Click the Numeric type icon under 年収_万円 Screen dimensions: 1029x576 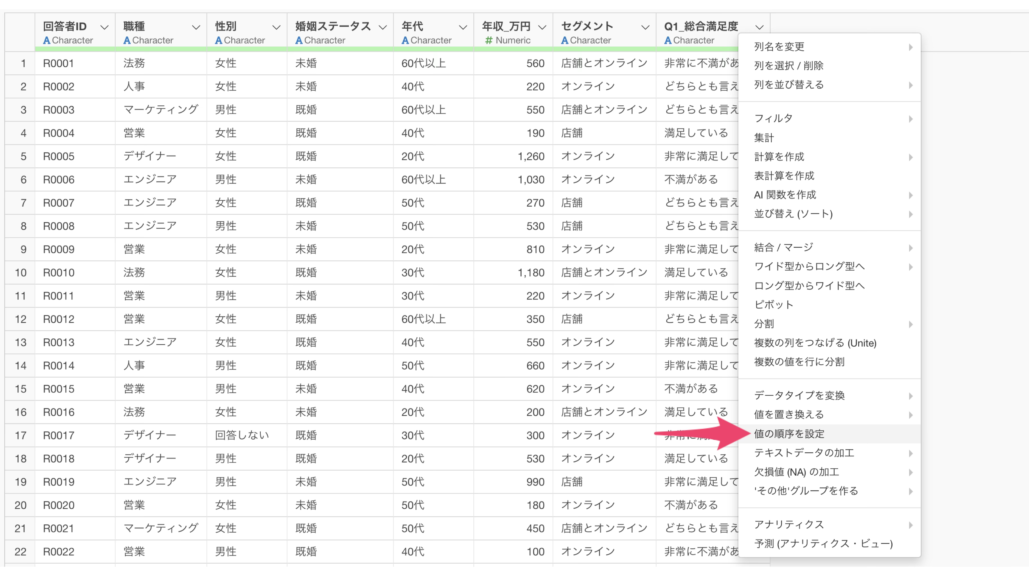489,40
